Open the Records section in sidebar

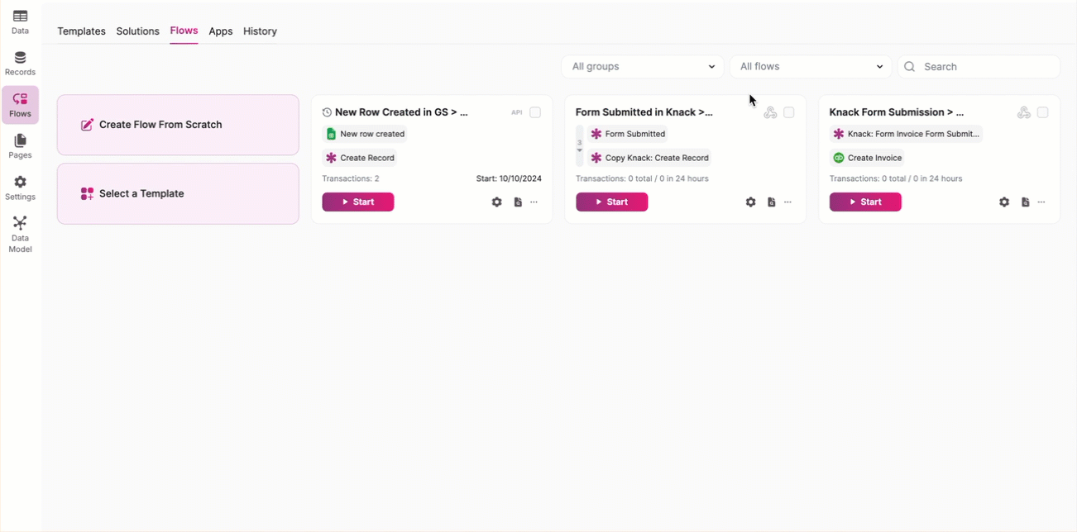click(20, 63)
